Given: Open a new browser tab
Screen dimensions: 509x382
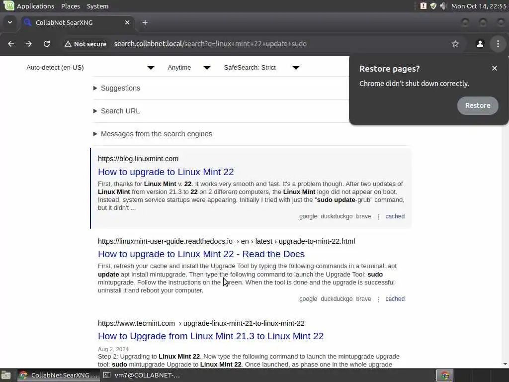Looking at the screenshot, I should click(x=145, y=22).
